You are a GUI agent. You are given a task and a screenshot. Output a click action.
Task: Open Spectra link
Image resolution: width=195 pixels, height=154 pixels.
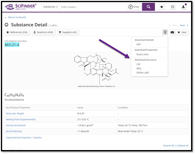click(x=38, y=138)
